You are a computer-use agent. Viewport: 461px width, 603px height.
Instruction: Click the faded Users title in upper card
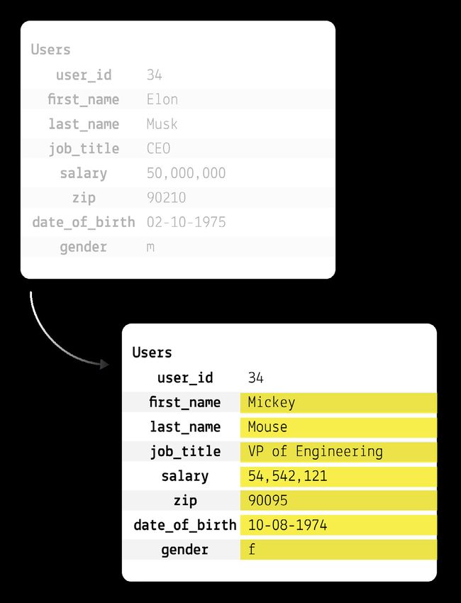coord(50,50)
